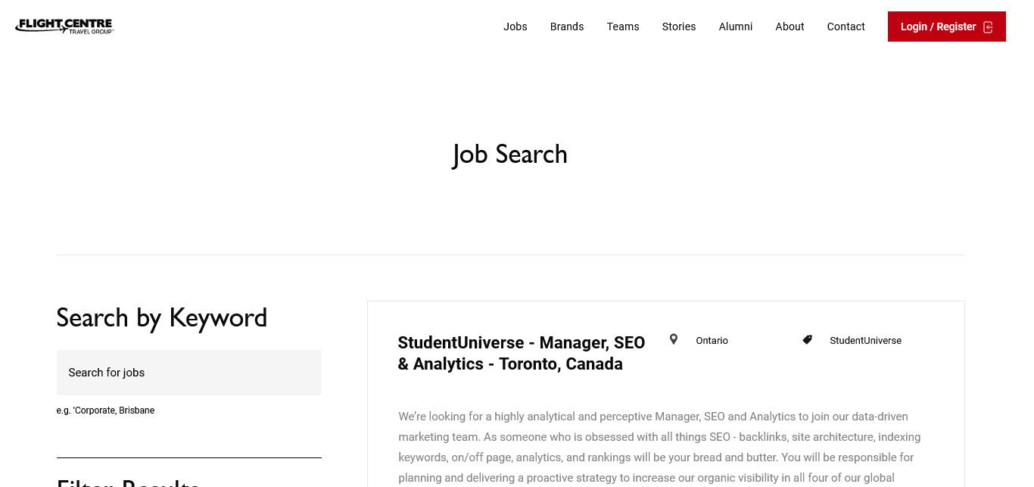Click the Ontario location label
The height and width of the screenshot is (487, 1034).
pyautogui.click(x=712, y=341)
